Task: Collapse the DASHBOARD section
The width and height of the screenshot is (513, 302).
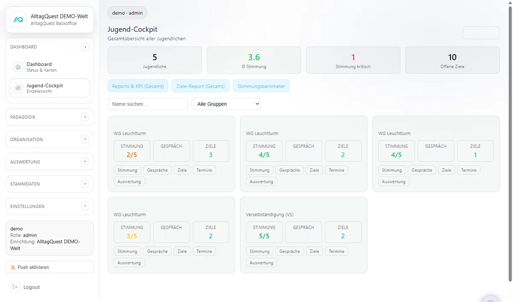Action: (x=85, y=47)
